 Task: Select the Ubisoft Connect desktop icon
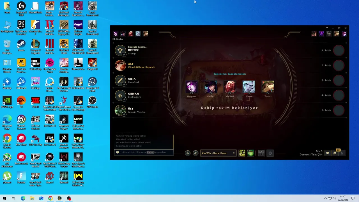click(21, 122)
